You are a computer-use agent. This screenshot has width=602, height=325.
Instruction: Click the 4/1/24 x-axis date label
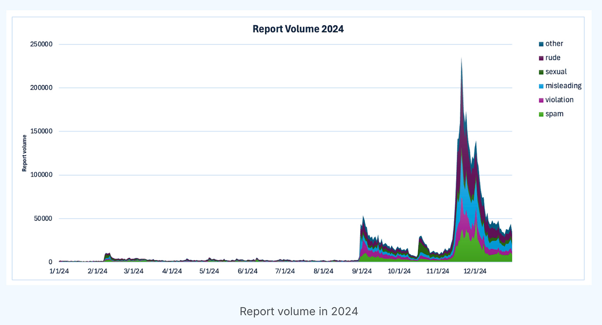click(172, 271)
